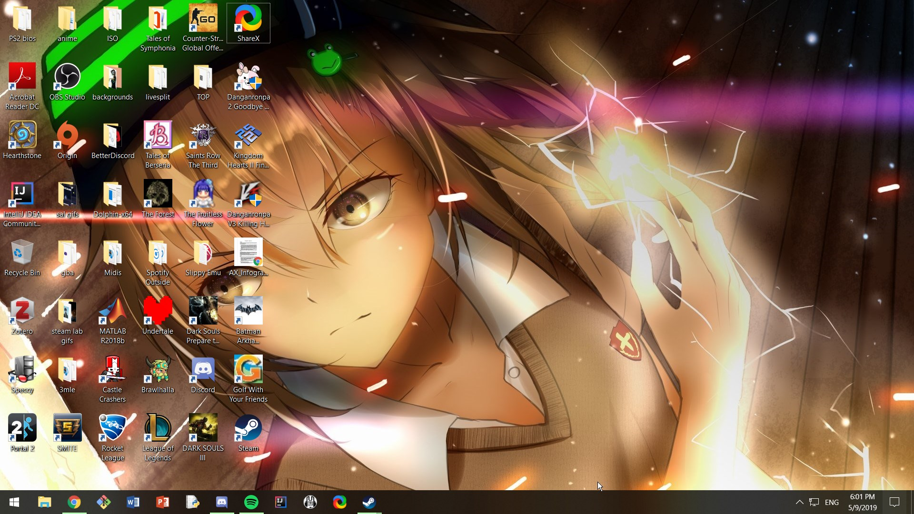The height and width of the screenshot is (514, 914).
Task: Open File Explorer from taskbar
Action: tap(45, 502)
